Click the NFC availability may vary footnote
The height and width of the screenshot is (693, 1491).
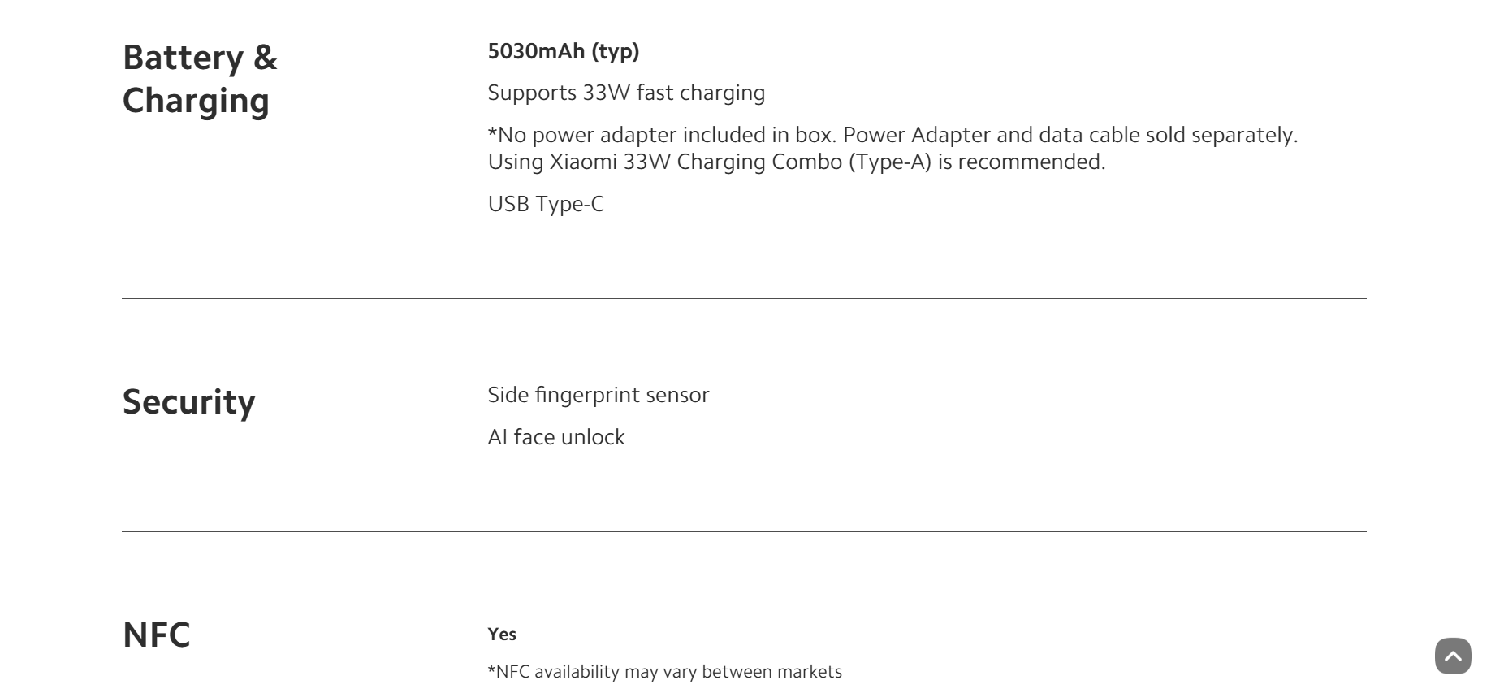(x=664, y=672)
